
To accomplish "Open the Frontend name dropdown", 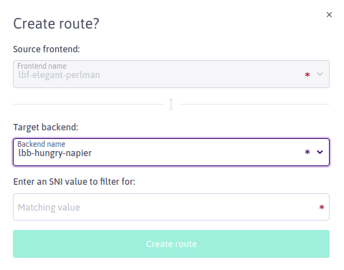I will click(x=171, y=74).
